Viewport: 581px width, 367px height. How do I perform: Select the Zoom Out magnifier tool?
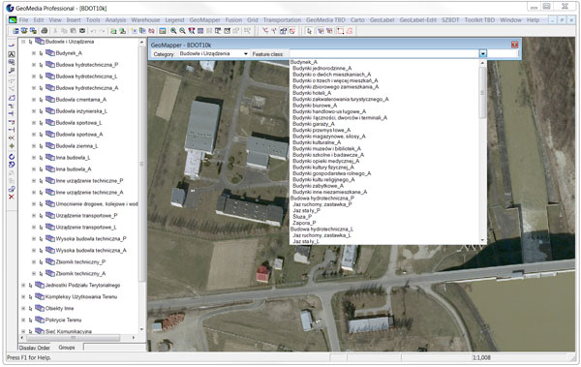pyautogui.click(x=182, y=31)
